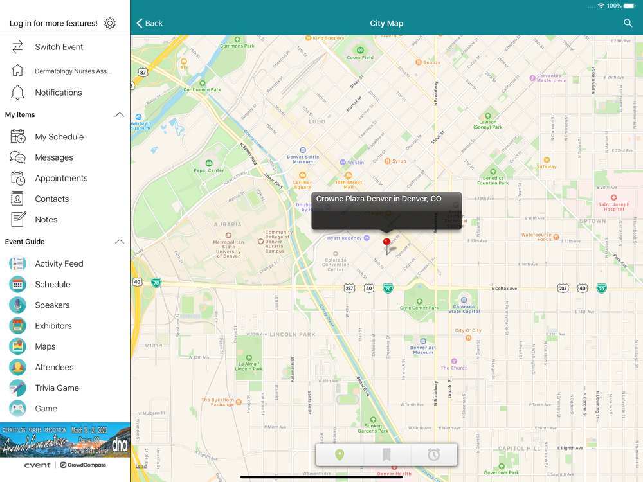The width and height of the screenshot is (643, 482).
Task: Open the Trivia Game label
Action: pos(57,388)
